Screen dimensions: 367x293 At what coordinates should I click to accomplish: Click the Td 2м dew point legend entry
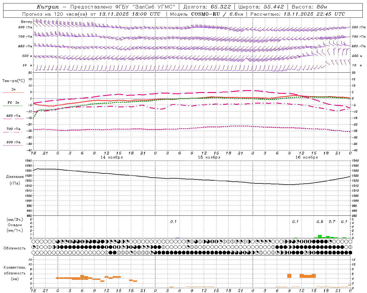point(13,102)
